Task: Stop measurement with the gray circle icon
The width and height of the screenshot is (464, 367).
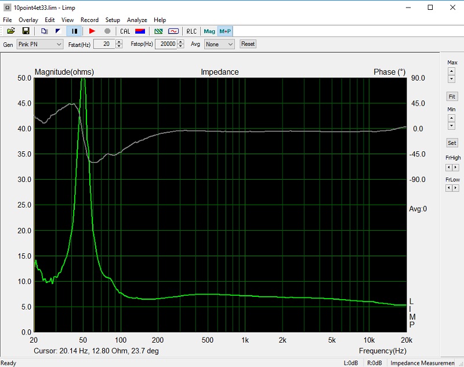Action: coord(107,31)
